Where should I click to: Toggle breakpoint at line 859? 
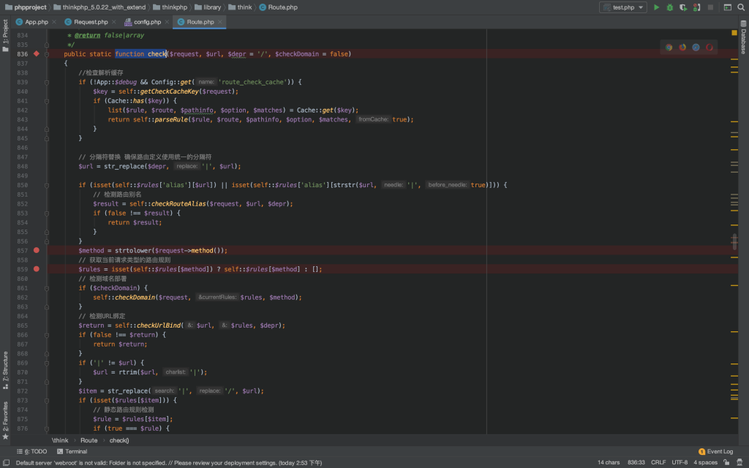click(37, 269)
